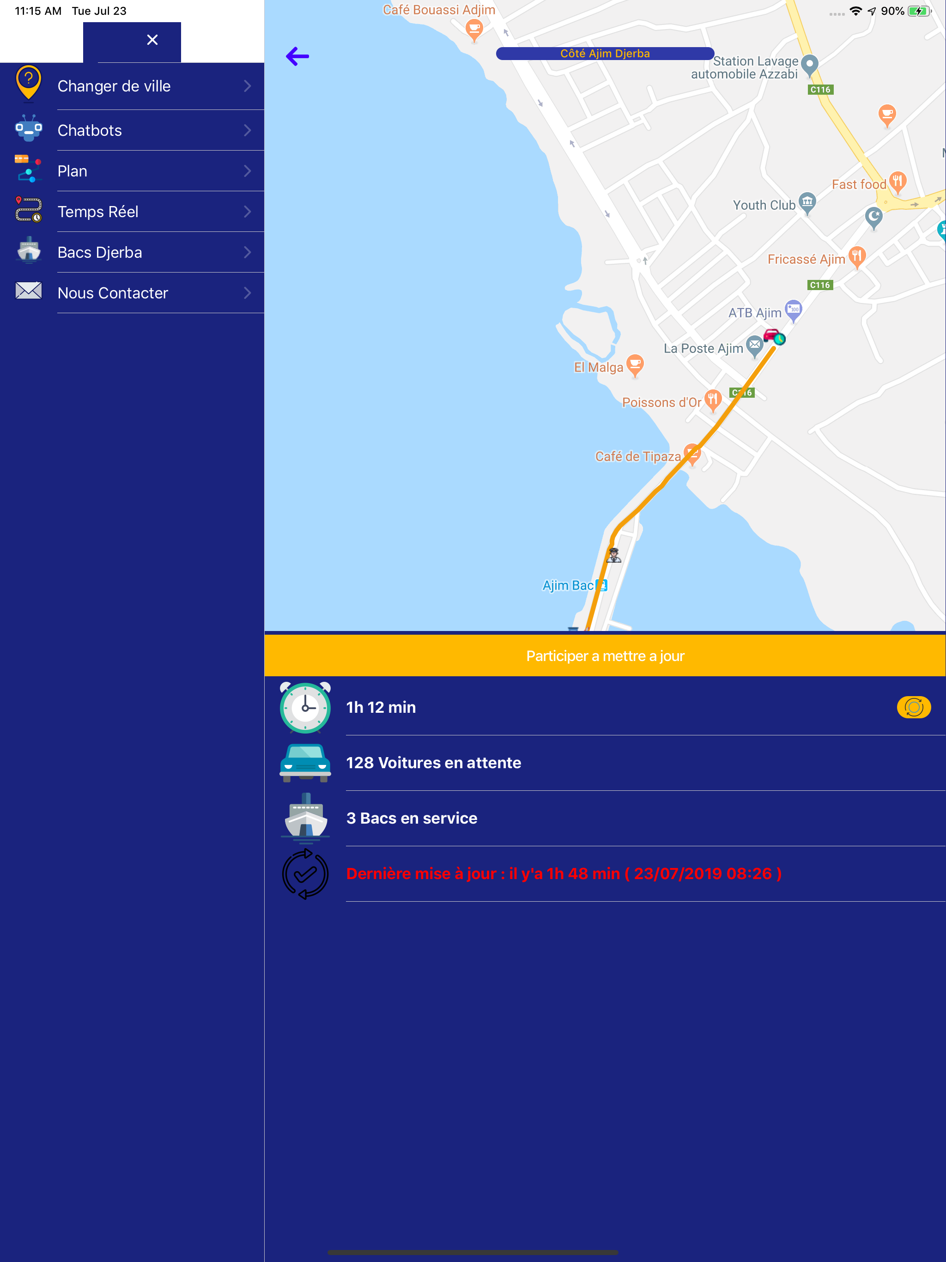Screen dimensions: 946x1262
Task: Click the Bacs Djerba ferry icon
Action: 29,250
